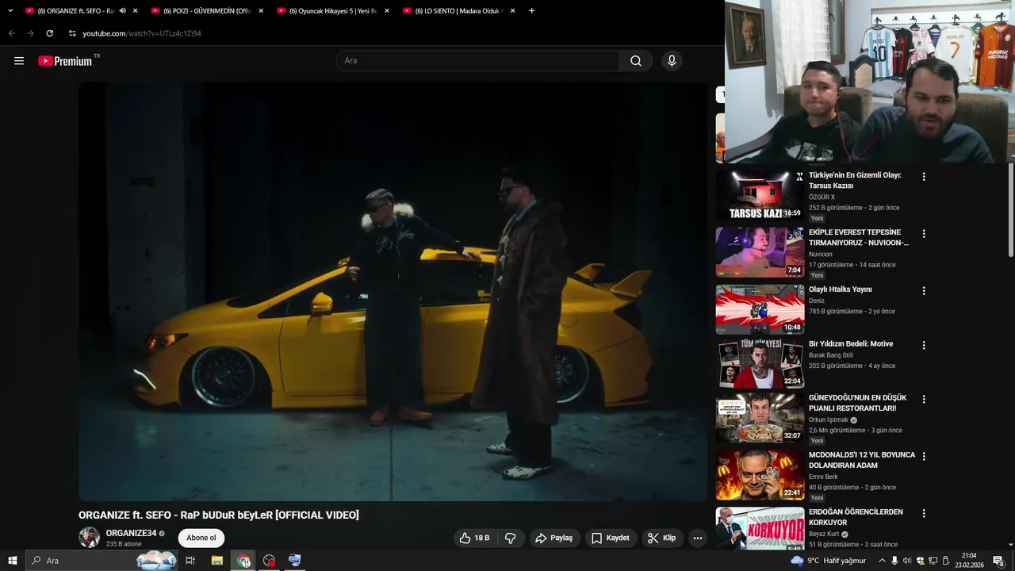The width and height of the screenshot is (1015, 571).
Task: Click the search magnifier button
Action: coord(636,61)
